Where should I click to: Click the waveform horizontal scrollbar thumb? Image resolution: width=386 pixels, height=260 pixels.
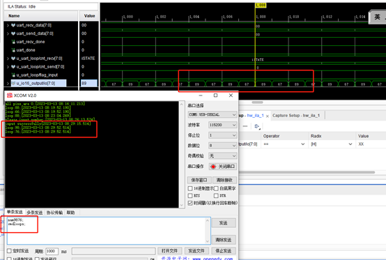point(257,102)
